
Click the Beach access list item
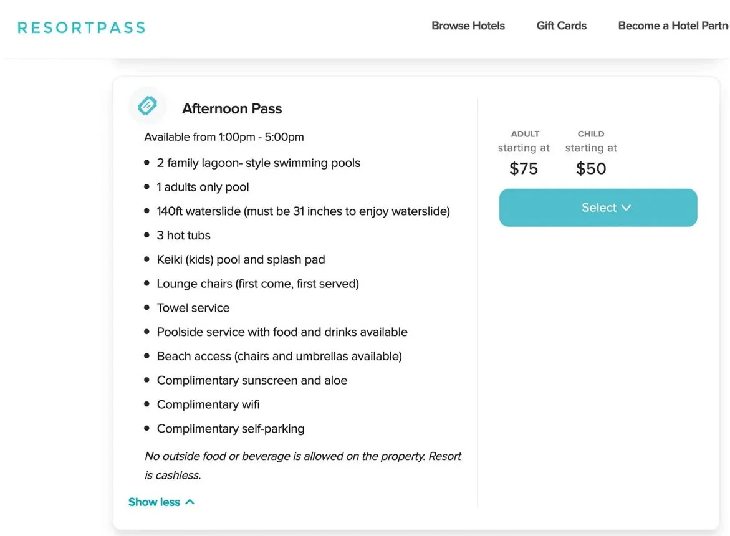pyautogui.click(x=279, y=357)
